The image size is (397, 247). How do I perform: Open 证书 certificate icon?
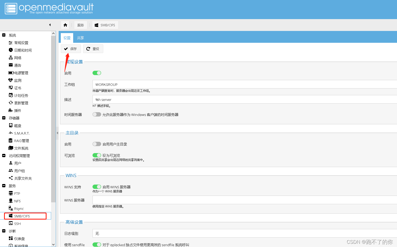click(11, 88)
